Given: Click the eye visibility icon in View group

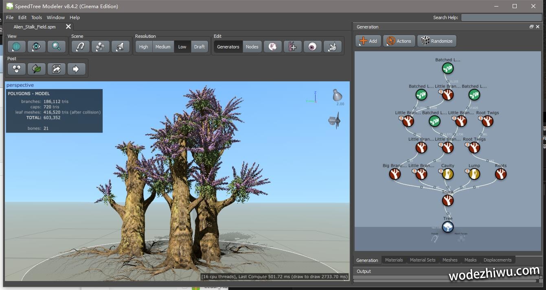Looking at the screenshot, I should [x=36, y=47].
